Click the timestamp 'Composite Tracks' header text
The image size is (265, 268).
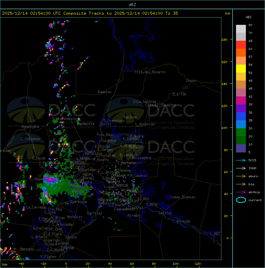[x=84, y=13]
